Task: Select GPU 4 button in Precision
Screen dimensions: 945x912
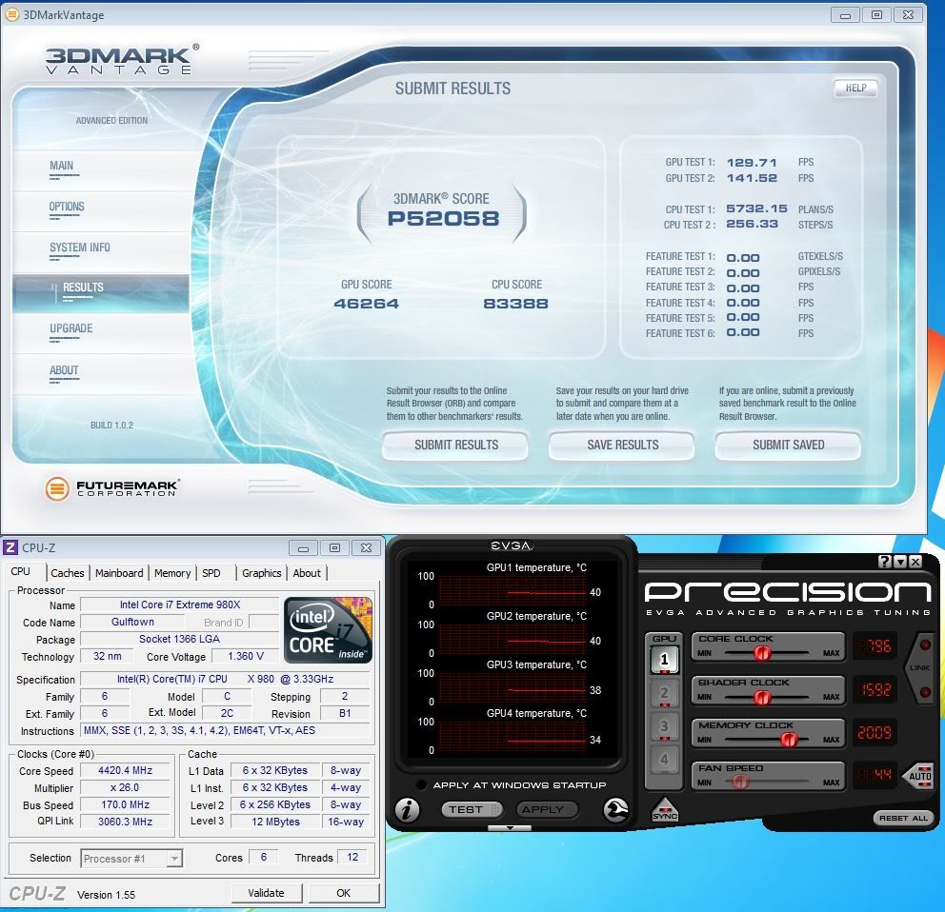Action: tap(664, 762)
